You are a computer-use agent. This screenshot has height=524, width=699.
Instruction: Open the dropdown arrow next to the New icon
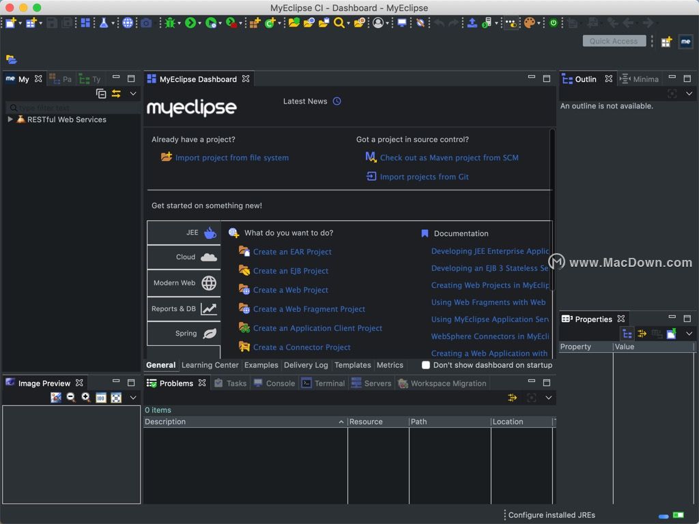pyautogui.click(x=20, y=23)
